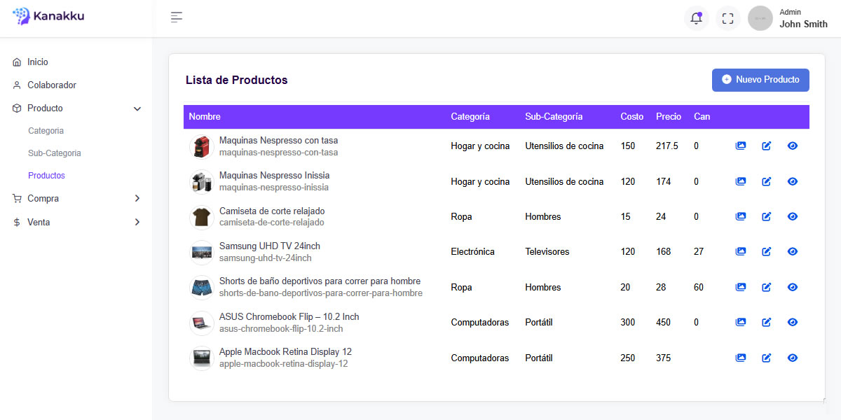Image resolution: width=841 pixels, height=420 pixels.
Task: Open the notifications bell icon
Action: (696, 18)
